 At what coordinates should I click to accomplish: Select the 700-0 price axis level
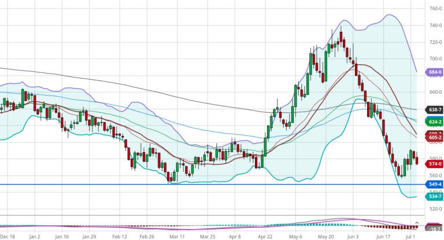(435, 59)
